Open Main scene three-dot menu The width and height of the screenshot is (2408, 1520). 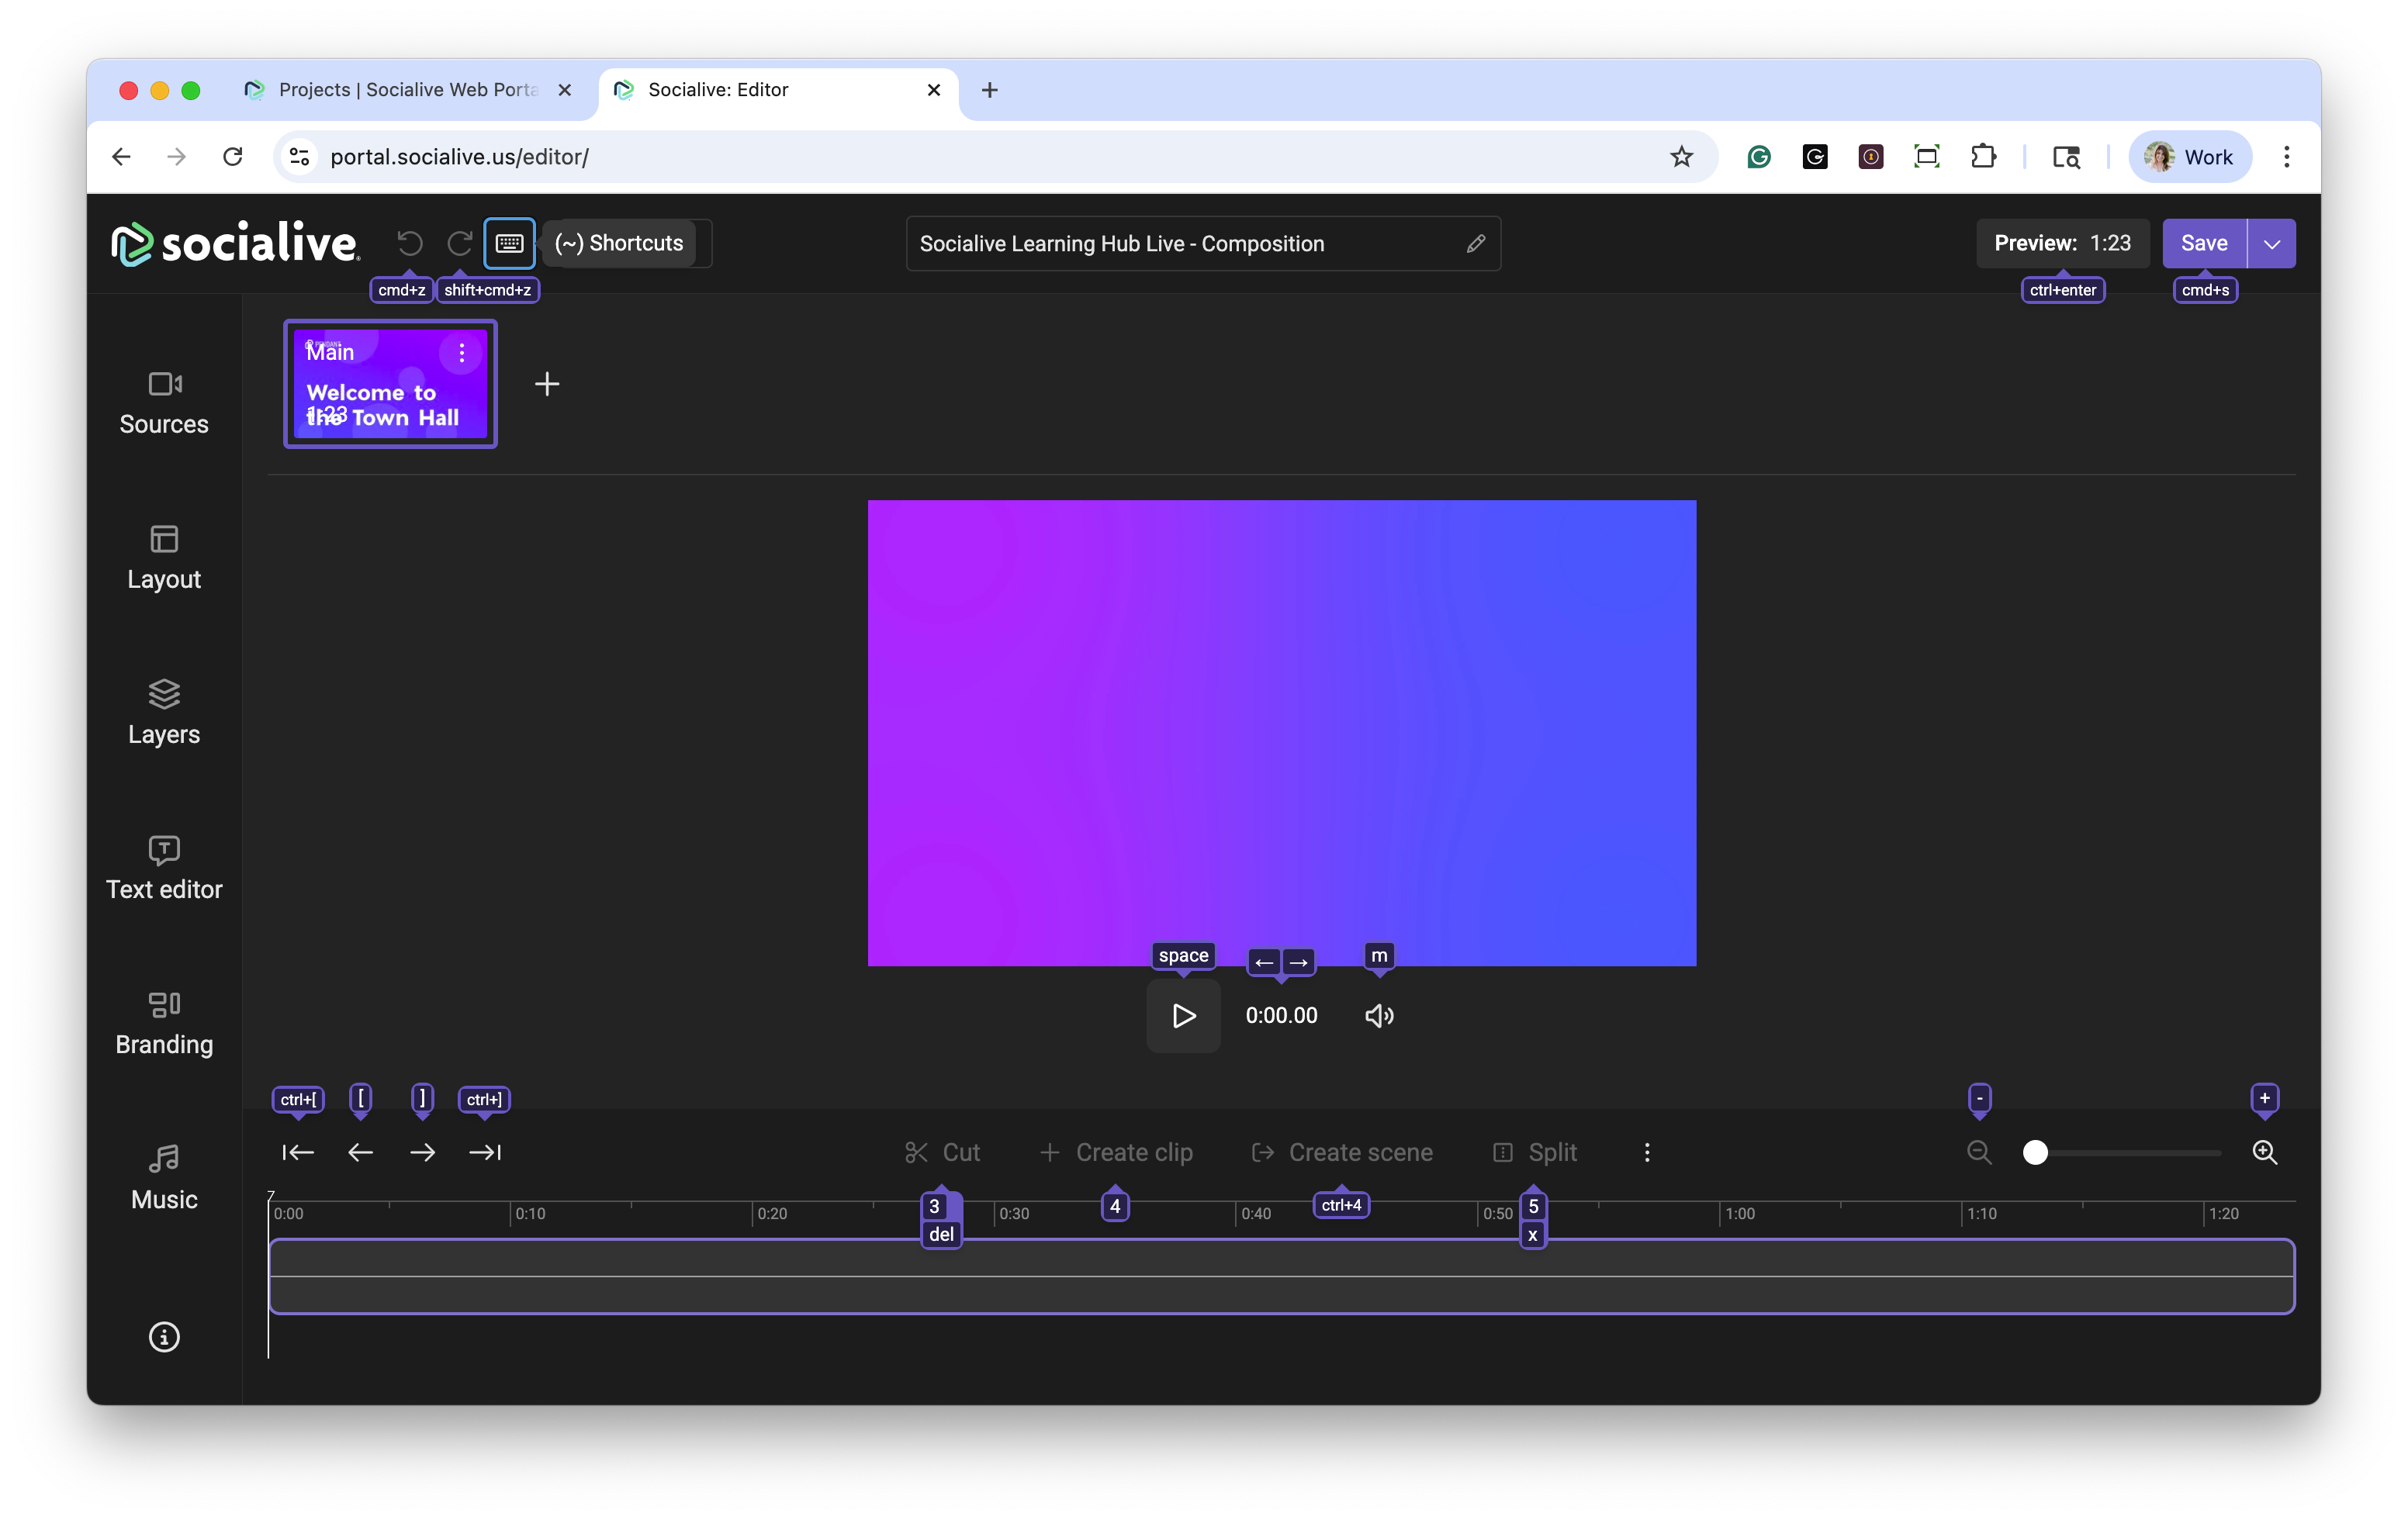461,353
